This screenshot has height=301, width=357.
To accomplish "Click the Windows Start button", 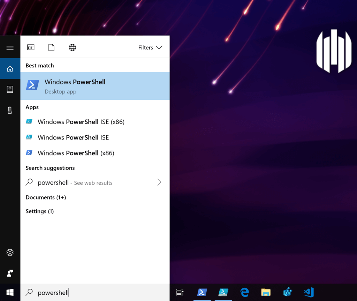I will point(10,292).
